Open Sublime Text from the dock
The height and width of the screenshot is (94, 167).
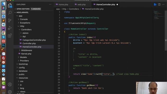click(x=3, y=20)
